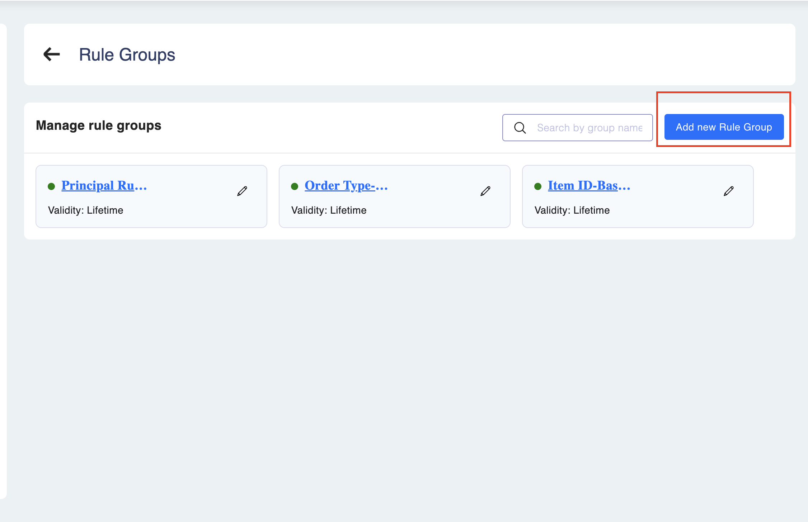Click green status dot beside Item ID-Bas…
808x522 pixels.
538,186
